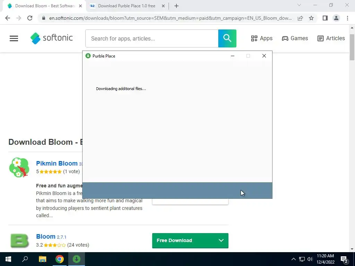Viewport: 355px width, 266px height.
Task: Open the Chrome profile icon
Action: click(x=336, y=18)
